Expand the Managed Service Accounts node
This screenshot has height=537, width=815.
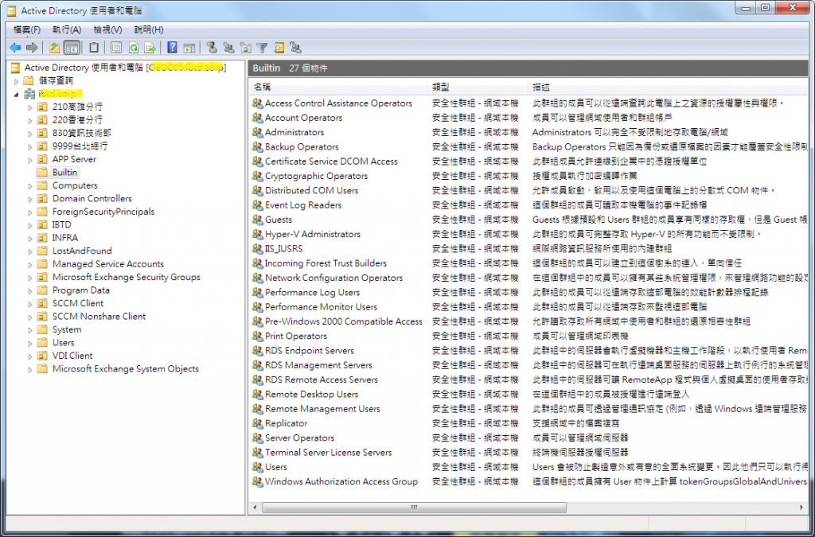pos(29,264)
